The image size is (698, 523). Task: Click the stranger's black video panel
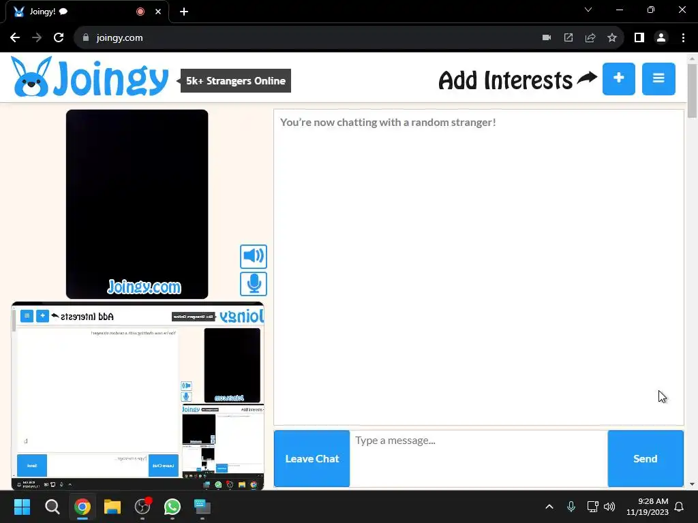click(x=137, y=204)
